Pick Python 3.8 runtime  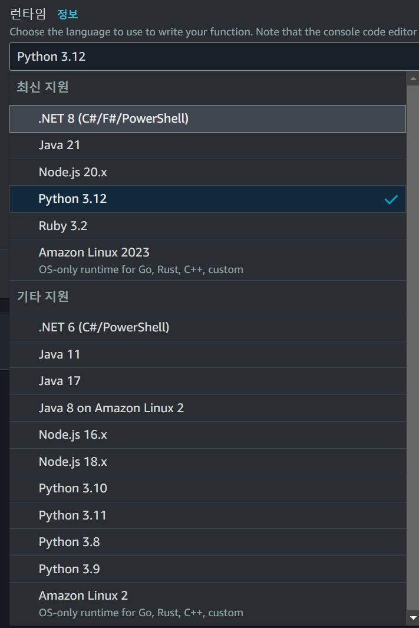coord(207,542)
